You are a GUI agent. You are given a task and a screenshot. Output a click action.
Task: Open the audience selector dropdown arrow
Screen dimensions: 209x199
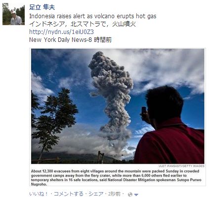136,195
